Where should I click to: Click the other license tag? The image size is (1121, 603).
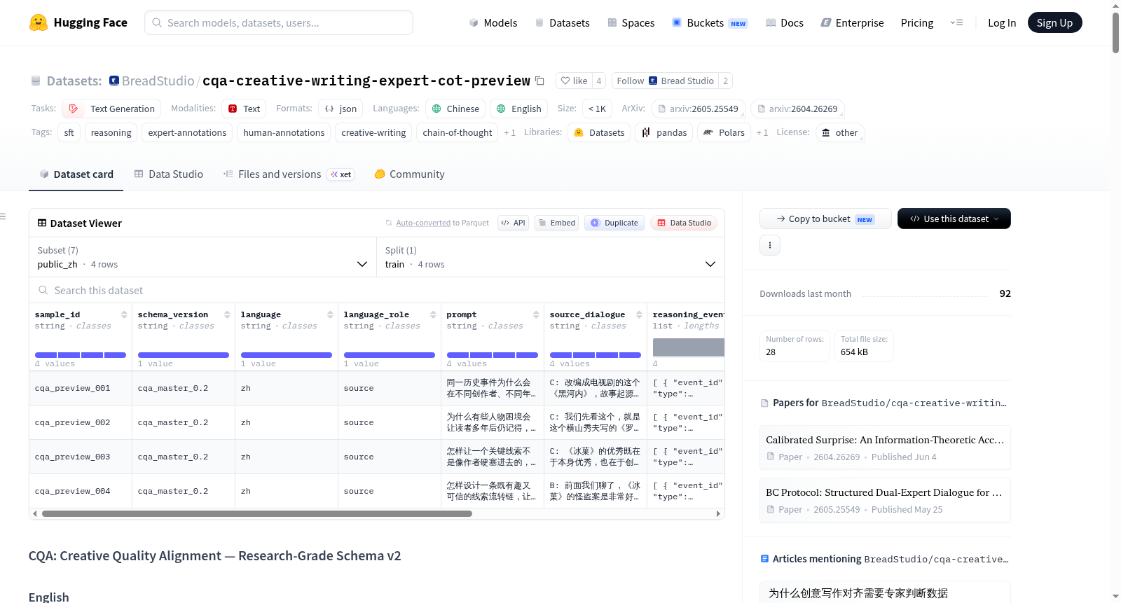click(839, 132)
